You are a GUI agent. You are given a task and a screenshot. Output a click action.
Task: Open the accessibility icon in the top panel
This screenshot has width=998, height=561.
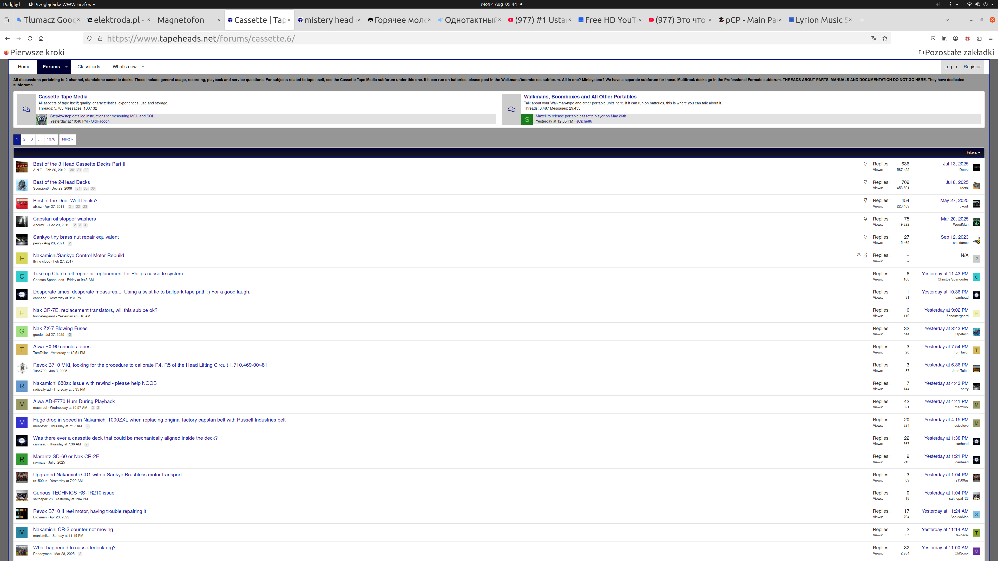[x=950, y=4]
